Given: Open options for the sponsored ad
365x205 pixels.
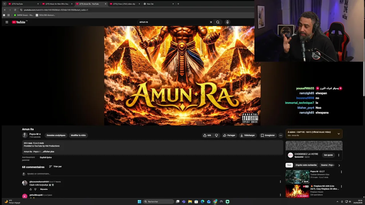Looking at the screenshot, I should (339, 155).
